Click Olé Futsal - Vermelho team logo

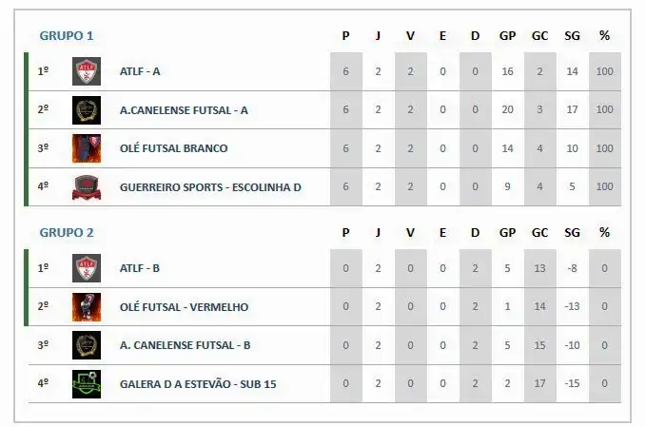pos(87,307)
